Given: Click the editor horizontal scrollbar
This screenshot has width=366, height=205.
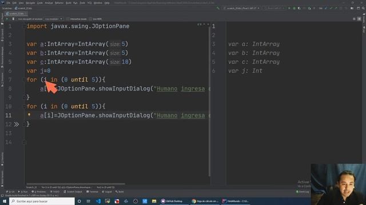Looking at the screenshot, I should coord(76,183).
